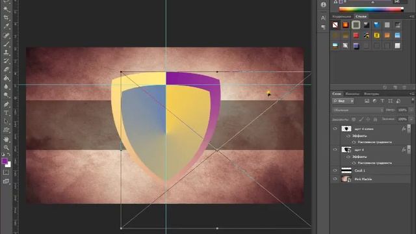The width and height of the screenshot is (416, 234).
Task: Select the Magic Wand tool
Action: (x=6, y=9)
